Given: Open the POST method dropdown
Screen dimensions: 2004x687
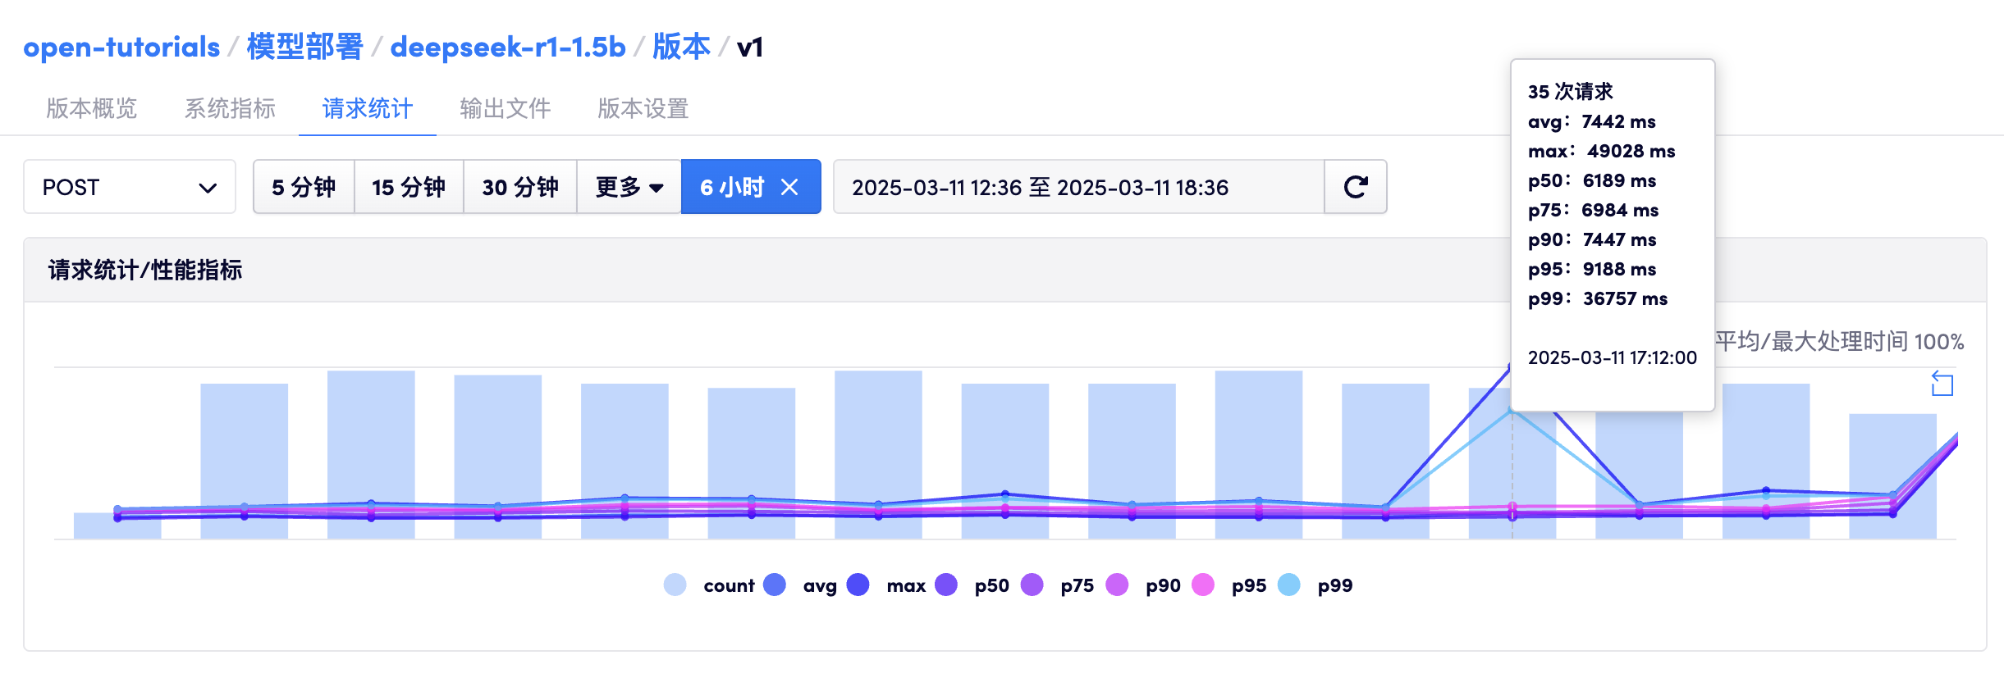Looking at the screenshot, I should click(x=130, y=187).
